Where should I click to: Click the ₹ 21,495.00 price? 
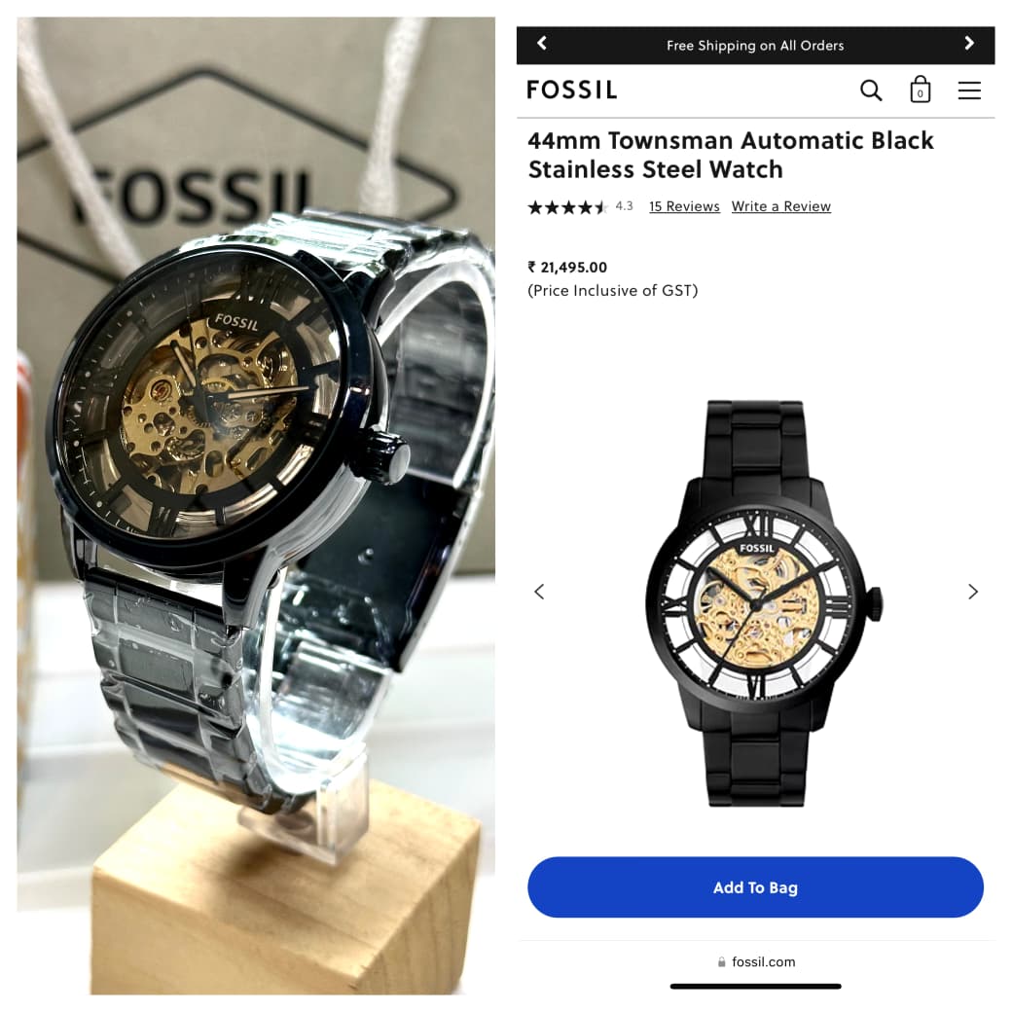pyautogui.click(x=567, y=268)
